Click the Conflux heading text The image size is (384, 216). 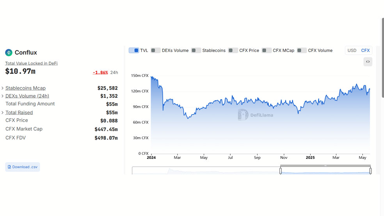click(x=26, y=52)
